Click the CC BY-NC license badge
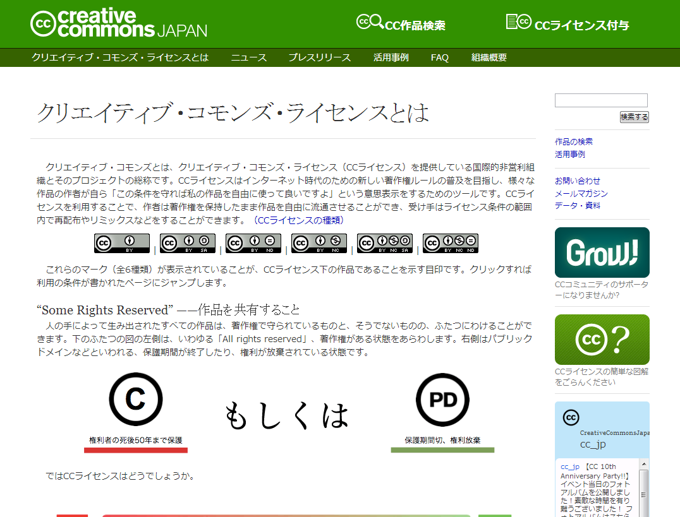 click(319, 243)
